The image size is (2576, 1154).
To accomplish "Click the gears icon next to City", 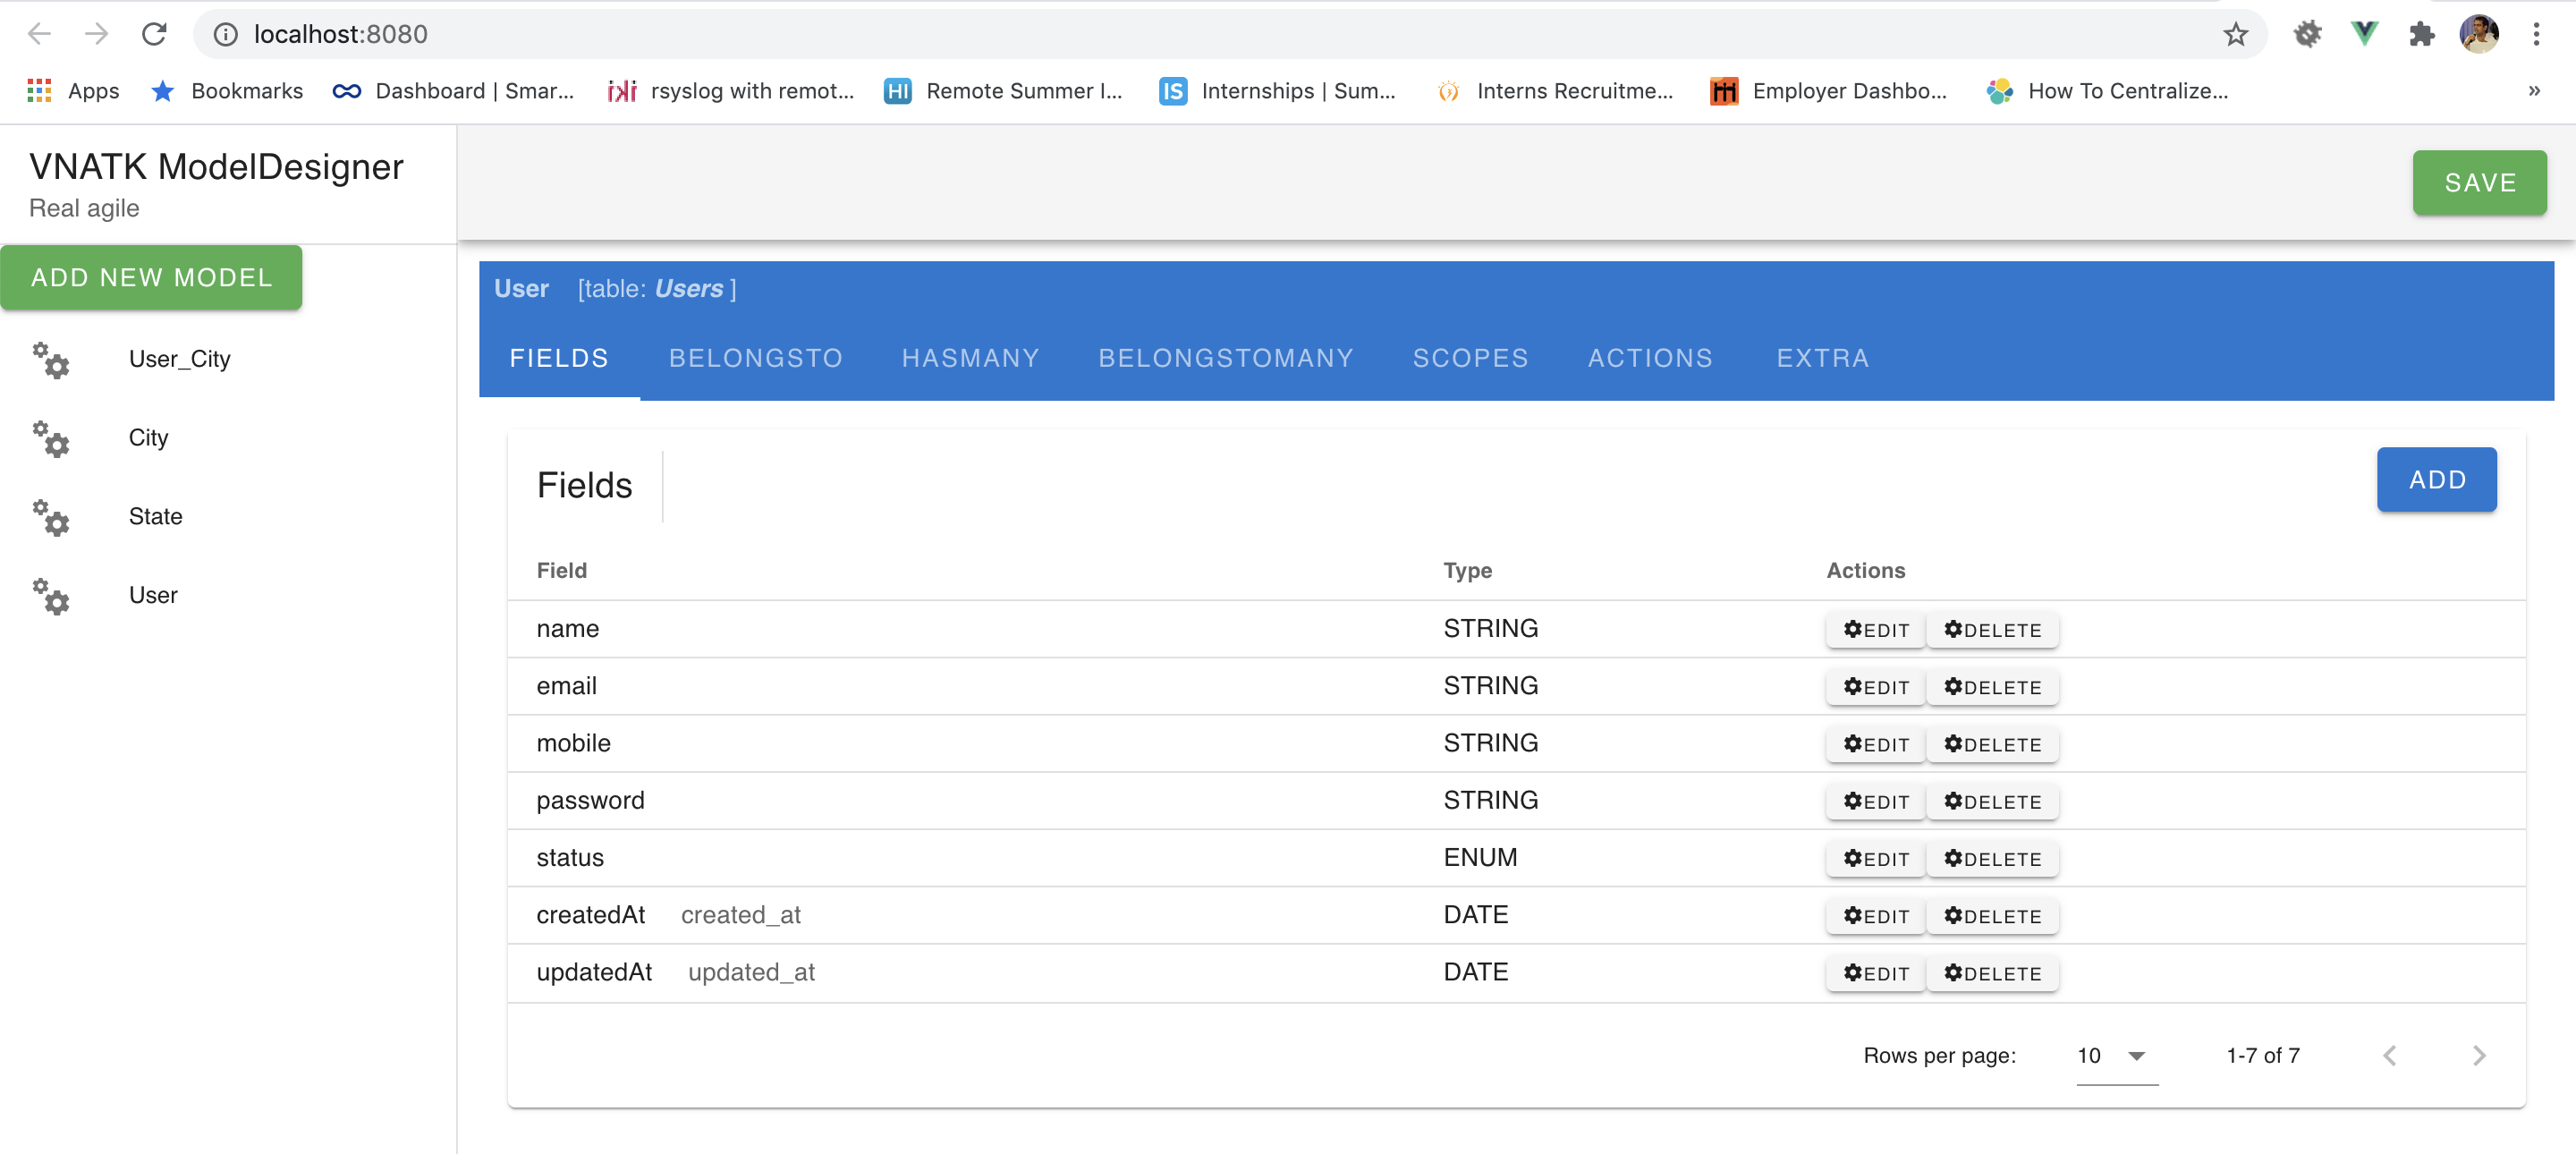I will click(50, 438).
